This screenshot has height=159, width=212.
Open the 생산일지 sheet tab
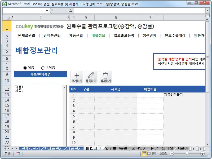click(x=139, y=148)
